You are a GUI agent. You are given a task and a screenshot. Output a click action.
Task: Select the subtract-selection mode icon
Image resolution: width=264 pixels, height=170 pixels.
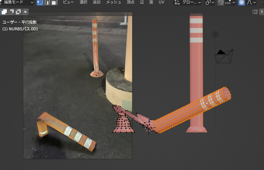[18, 12]
